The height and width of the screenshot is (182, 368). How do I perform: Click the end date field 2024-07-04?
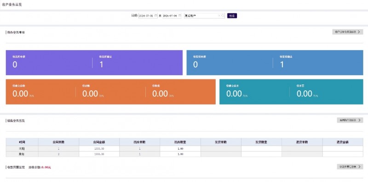pos(172,16)
